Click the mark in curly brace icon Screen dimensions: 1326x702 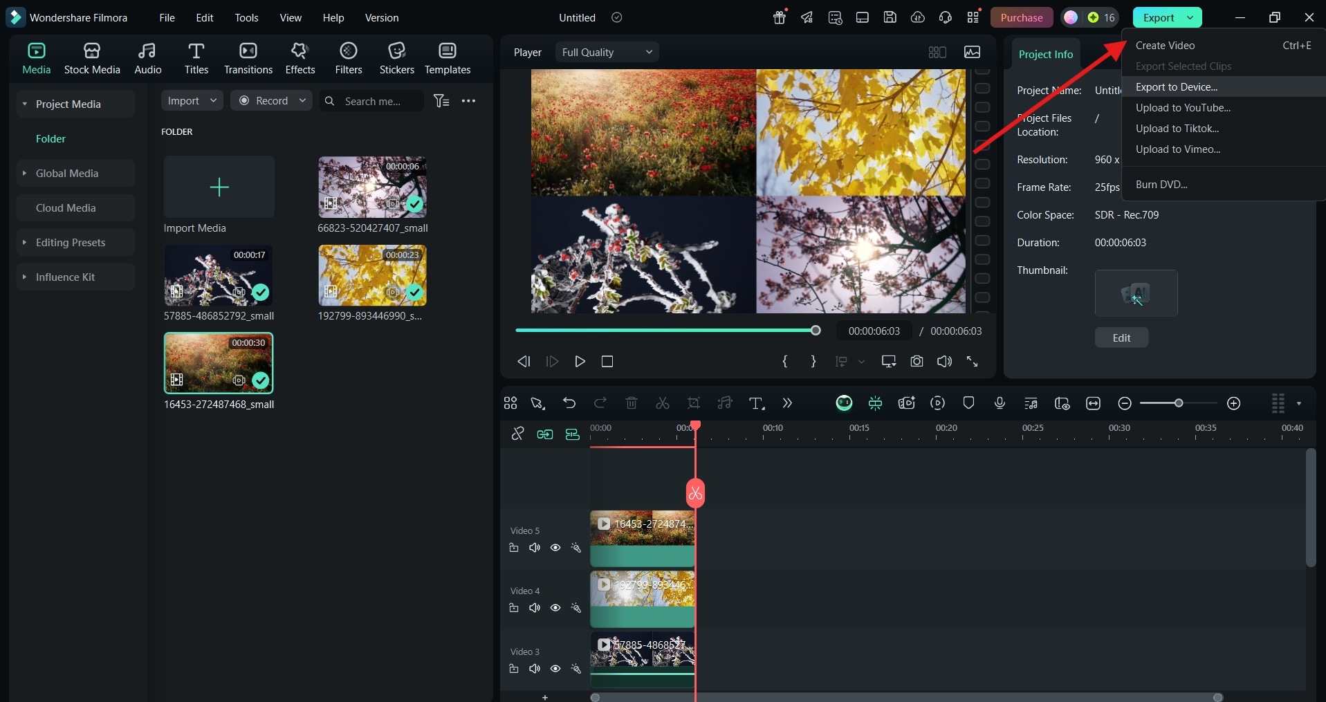(x=785, y=362)
